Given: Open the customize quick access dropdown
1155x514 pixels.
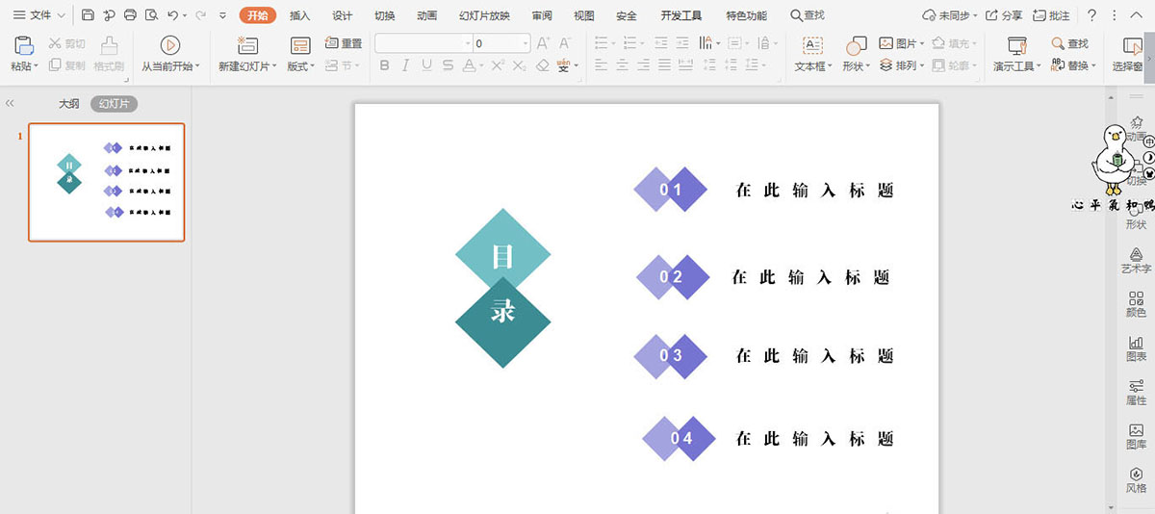Looking at the screenshot, I should 223,15.
